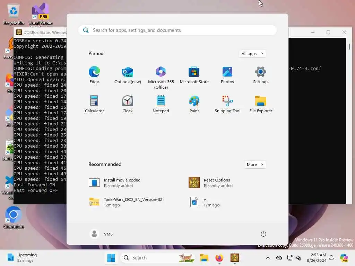Focus the Start menu search field
The width and height of the screenshot is (355, 266).
tap(177, 30)
